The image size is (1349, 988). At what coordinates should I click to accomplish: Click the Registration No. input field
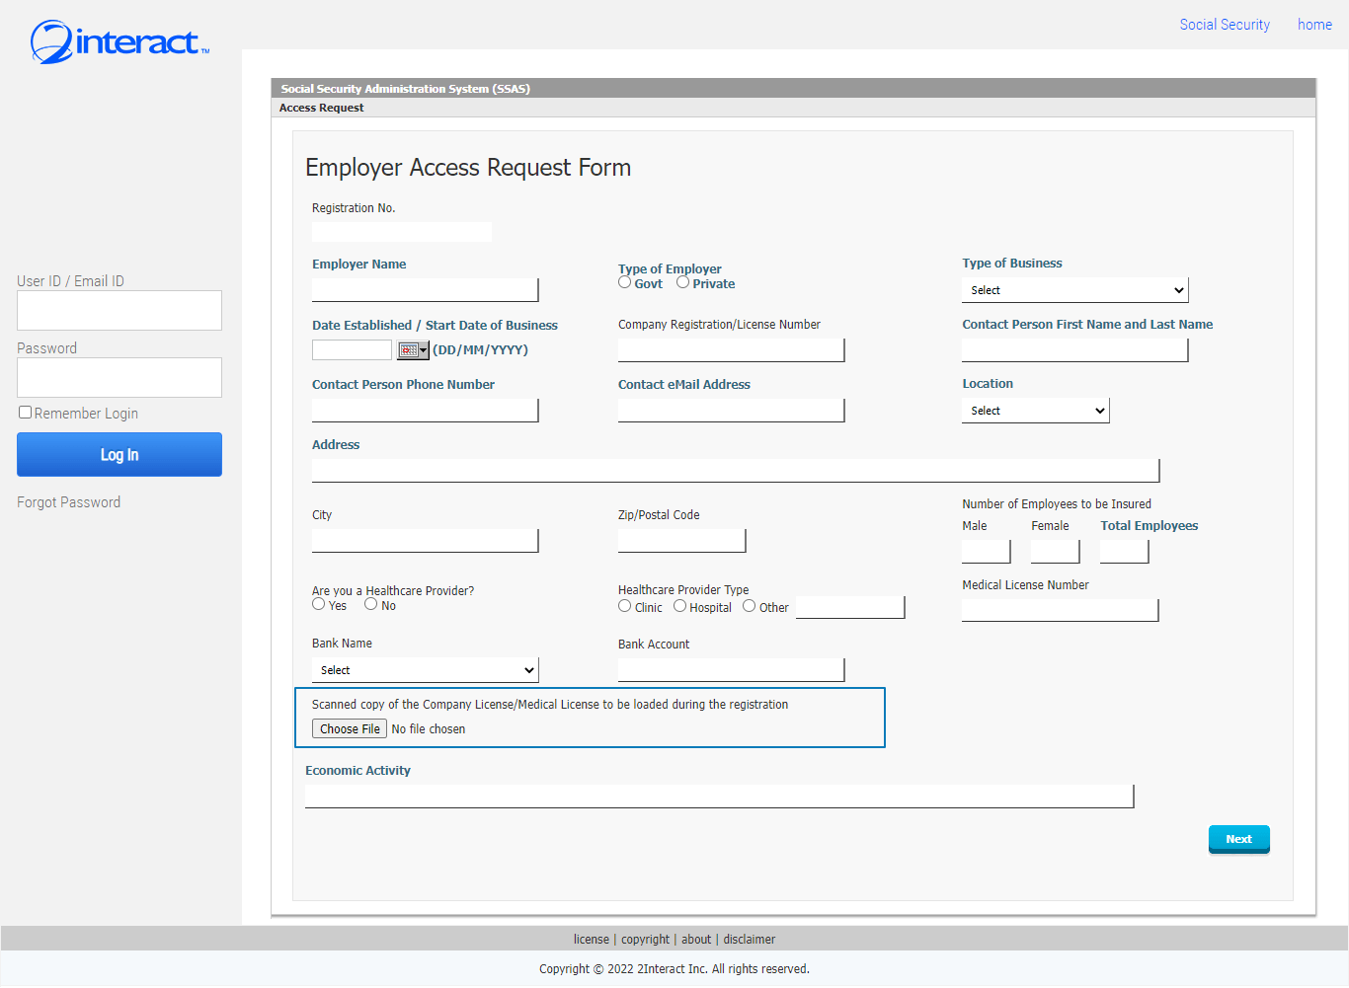[401, 231]
